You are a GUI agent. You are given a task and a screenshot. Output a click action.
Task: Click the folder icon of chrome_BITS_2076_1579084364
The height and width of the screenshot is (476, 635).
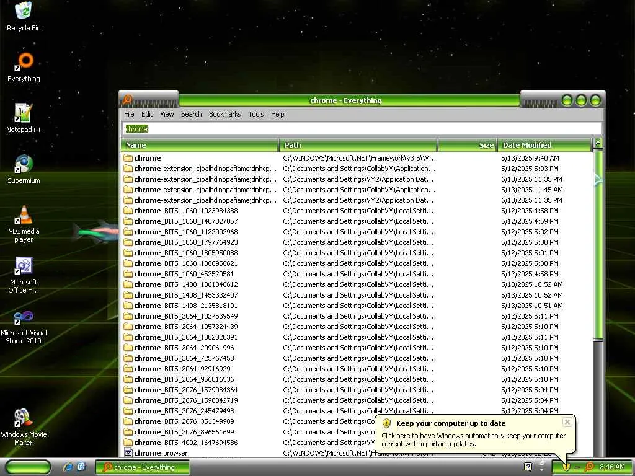(128, 389)
